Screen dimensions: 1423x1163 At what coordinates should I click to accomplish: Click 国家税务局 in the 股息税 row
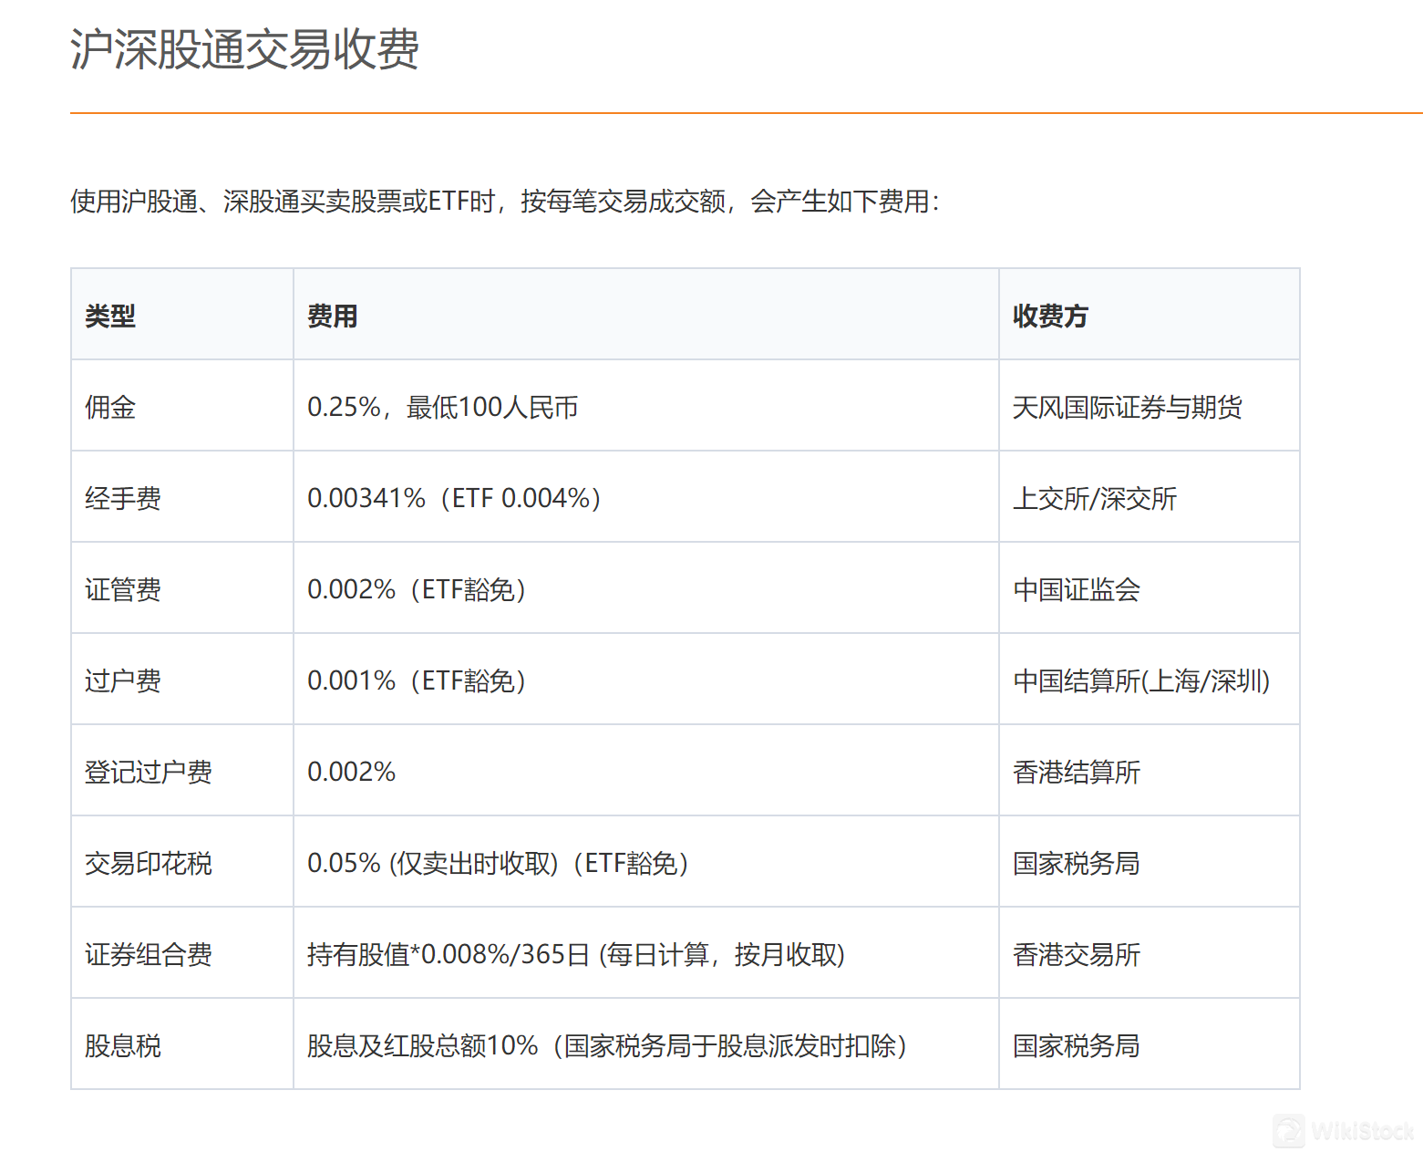(1077, 1045)
